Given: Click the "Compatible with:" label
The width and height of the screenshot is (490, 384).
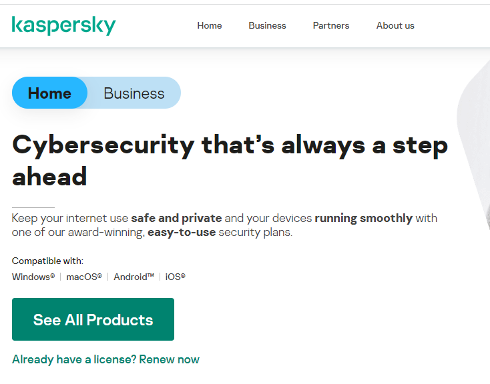Looking at the screenshot, I should tap(47, 261).
